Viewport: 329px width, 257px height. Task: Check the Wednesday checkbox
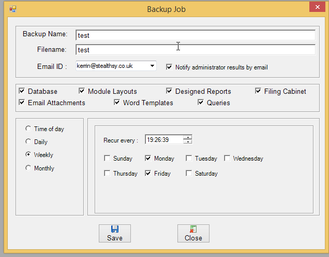tap(227, 158)
